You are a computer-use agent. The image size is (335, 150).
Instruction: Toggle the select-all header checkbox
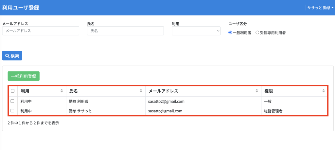pos(13,91)
